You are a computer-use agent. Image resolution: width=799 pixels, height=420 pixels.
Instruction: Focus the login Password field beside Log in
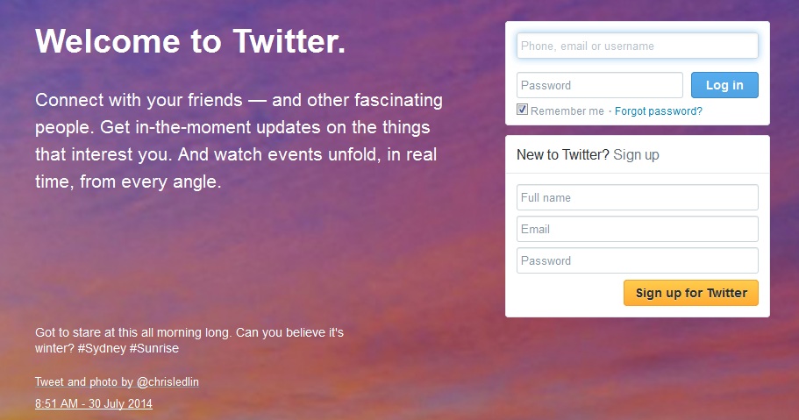[x=599, y=85]
